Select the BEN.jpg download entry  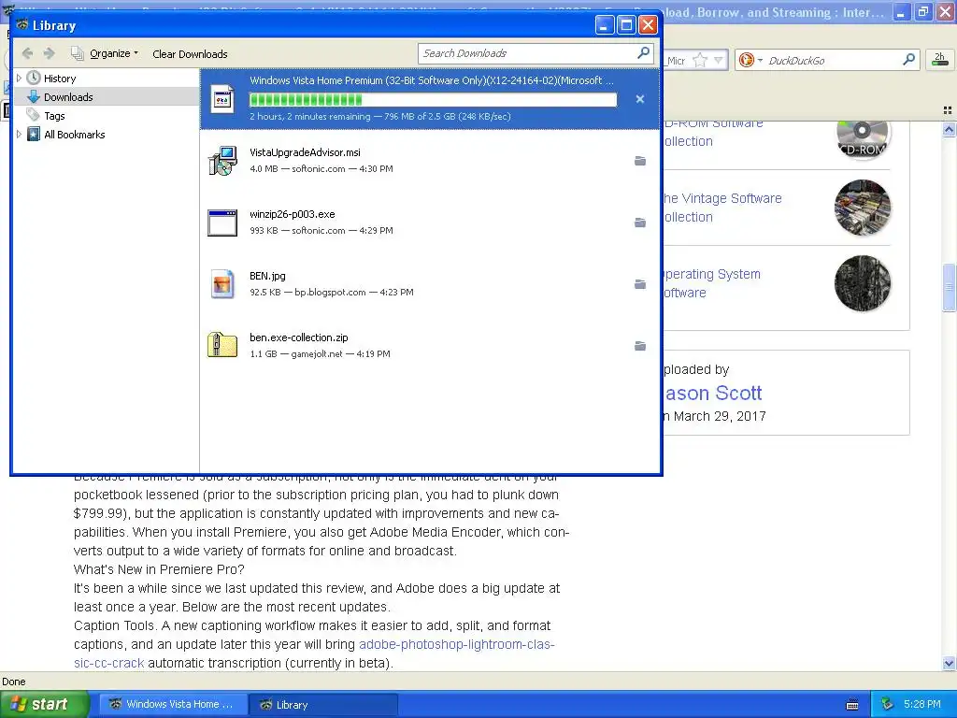(430, 284)
